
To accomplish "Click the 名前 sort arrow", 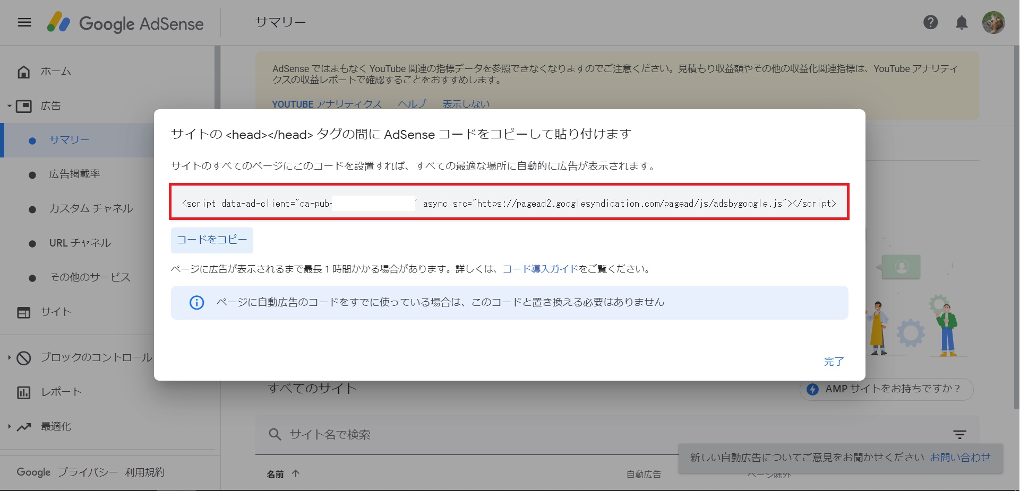I will pyautogui.click(x=296, y=474).
